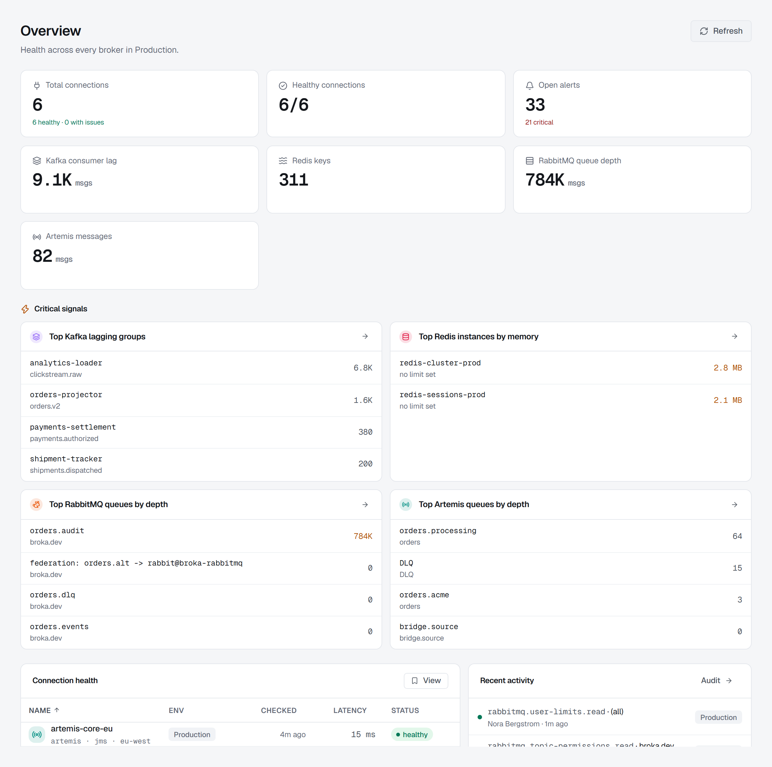
Task: Select the shipment-tracker group row
Action: pyautogui.click(x=201, y=465)
